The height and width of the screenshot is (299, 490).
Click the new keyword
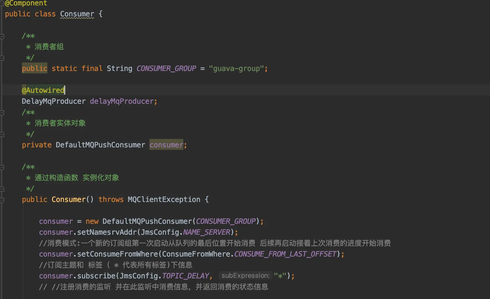click(92, 221)
